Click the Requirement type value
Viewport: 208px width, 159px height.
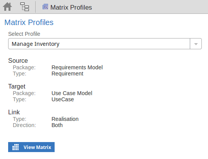point(67,74)
